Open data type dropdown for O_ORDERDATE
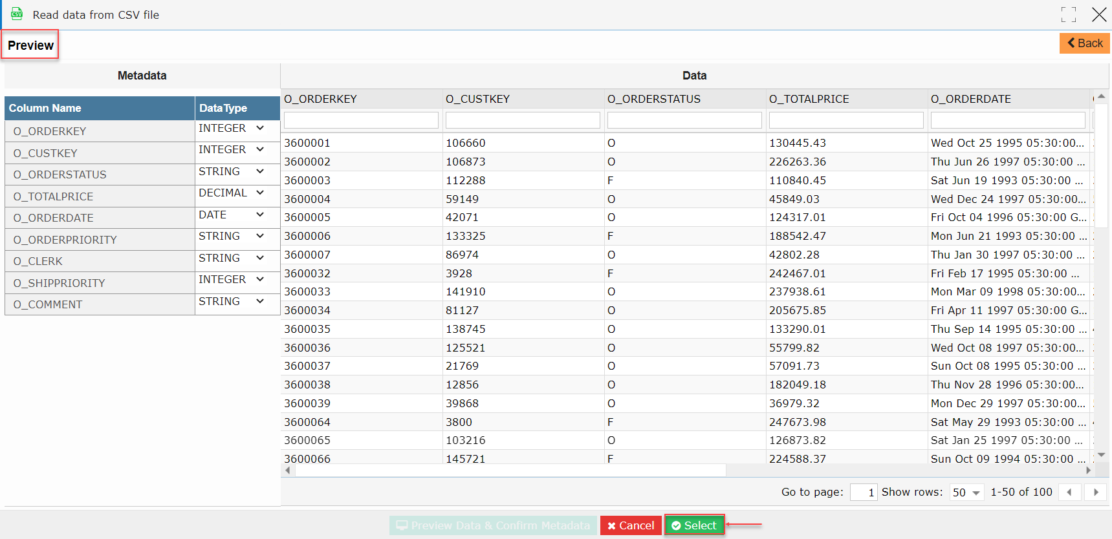 tap(232, 215)
